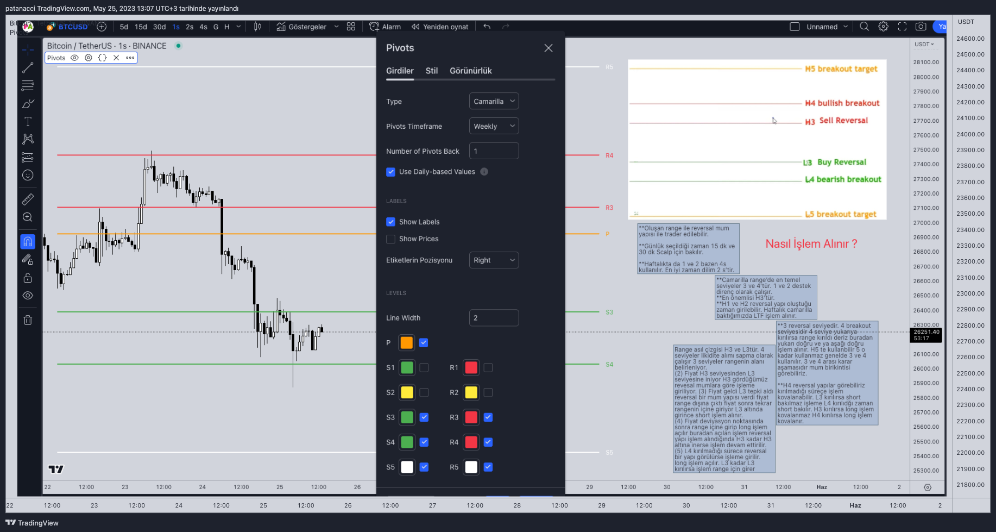Screen dimensions: 996x532
Task: Edit the Number of Pivots Back field
Action: [494, 151]
